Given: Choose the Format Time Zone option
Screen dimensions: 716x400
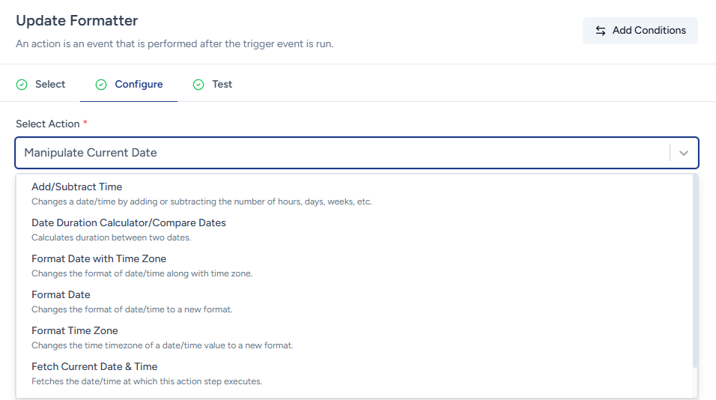Looking at the screenshot, I should pyautogui.click(x=75, y=331).
